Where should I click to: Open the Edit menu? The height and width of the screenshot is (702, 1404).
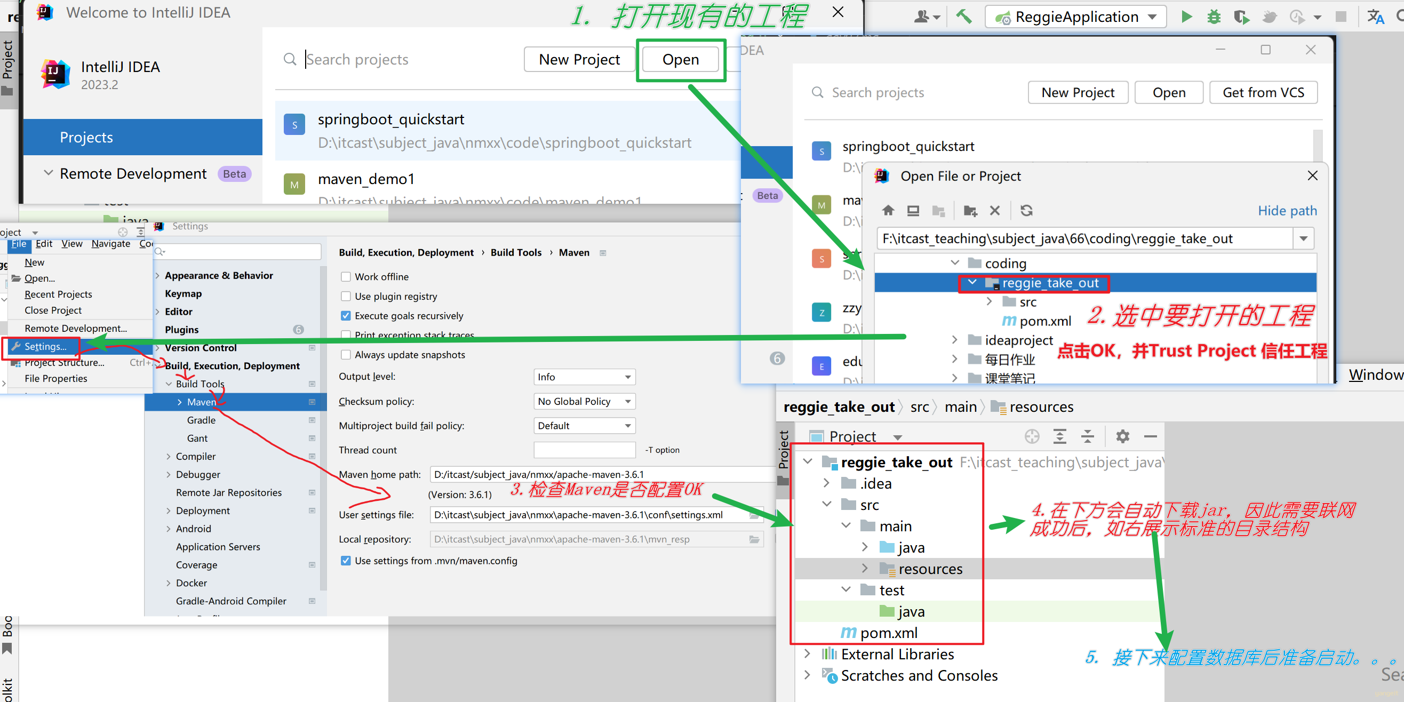click(x=44, y=244)
